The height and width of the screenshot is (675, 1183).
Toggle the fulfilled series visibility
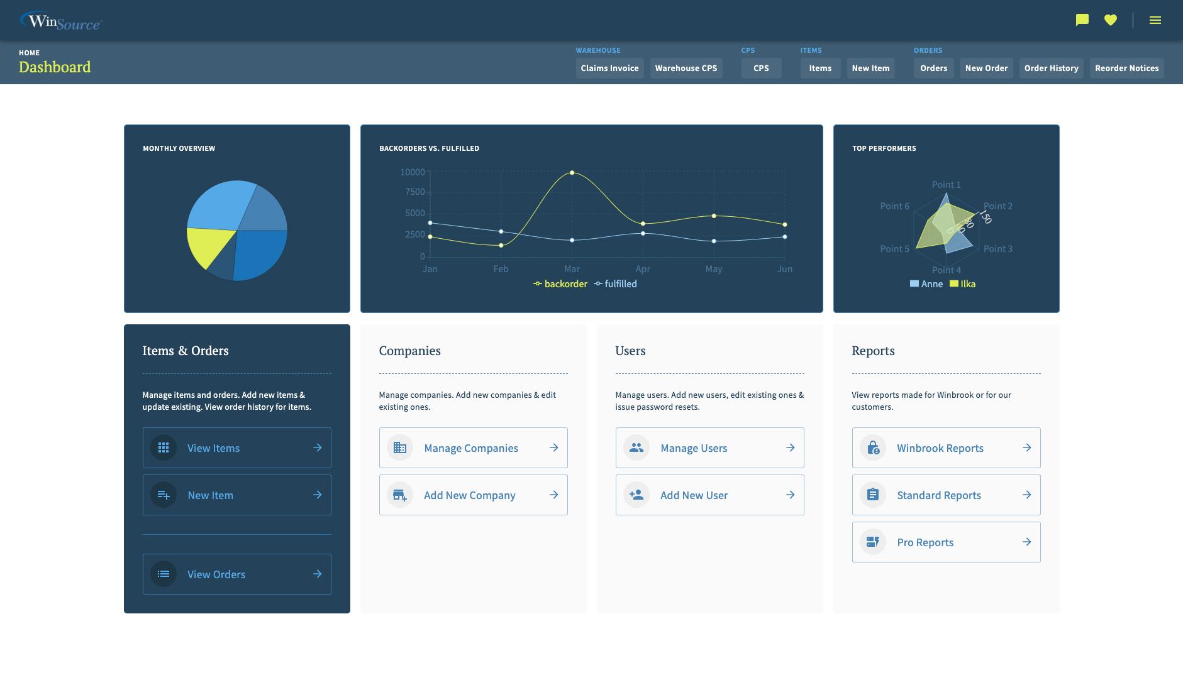pos(615,283)
